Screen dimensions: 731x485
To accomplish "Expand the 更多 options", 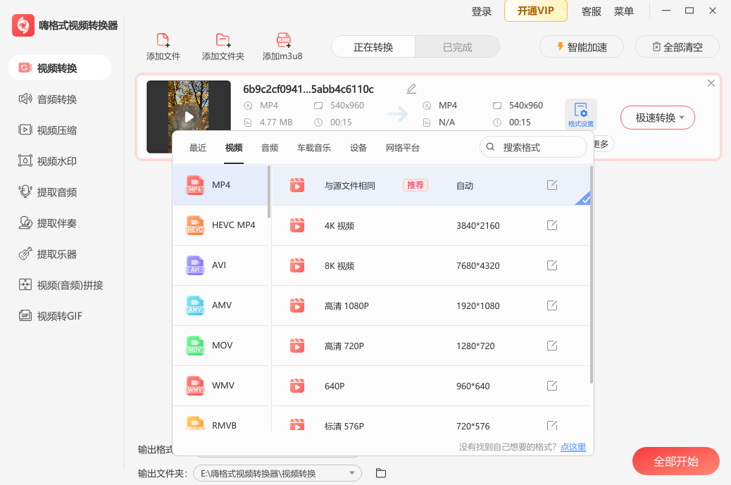I will click(x=602, y=143).
